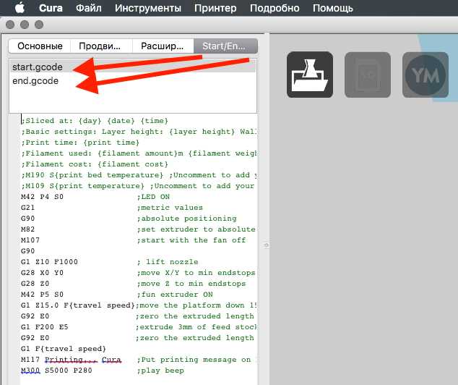
Task: Click the ';Filament used:' line
Action: (139, 153)
